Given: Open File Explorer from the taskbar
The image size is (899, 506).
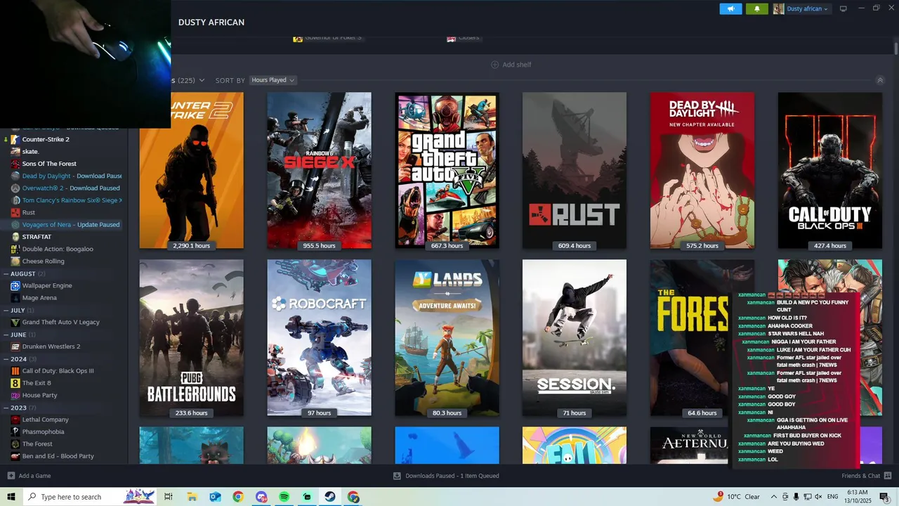Looking at the screenshot, I should (x=192, y=497).
